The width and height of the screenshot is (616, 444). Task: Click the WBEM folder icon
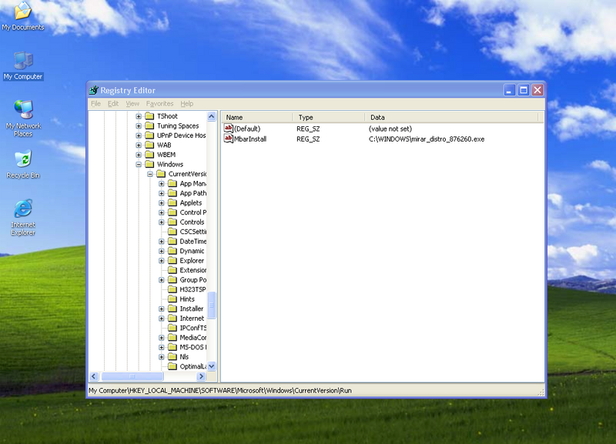[x=149, y=155]
